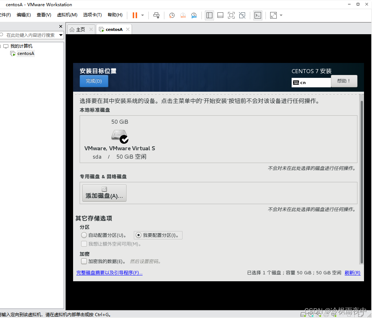Toggle 我想让额外空间可用(M) checkbox
The image size is (372, 318).
click(x=84, y=244)
